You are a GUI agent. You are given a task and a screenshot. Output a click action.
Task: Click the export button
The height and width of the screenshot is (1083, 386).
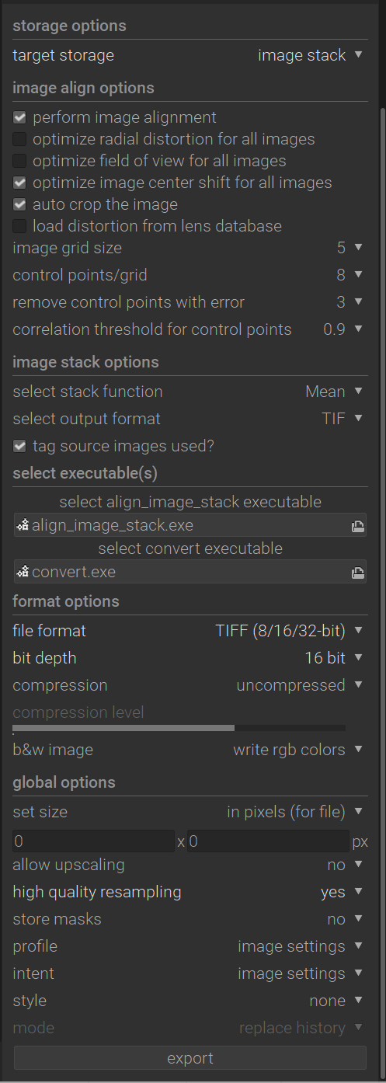[x=190, y=1058]
